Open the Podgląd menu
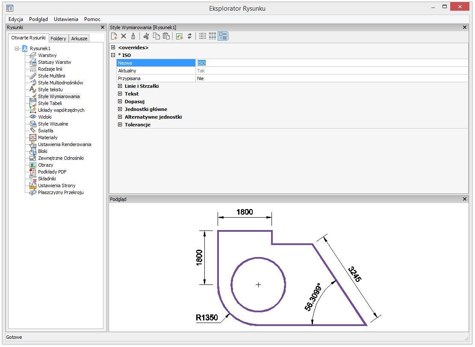The image size is (475, 347). pyautogui.click(x=38, y=19)
